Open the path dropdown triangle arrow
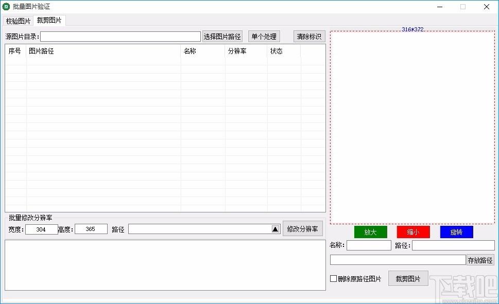 276,229
